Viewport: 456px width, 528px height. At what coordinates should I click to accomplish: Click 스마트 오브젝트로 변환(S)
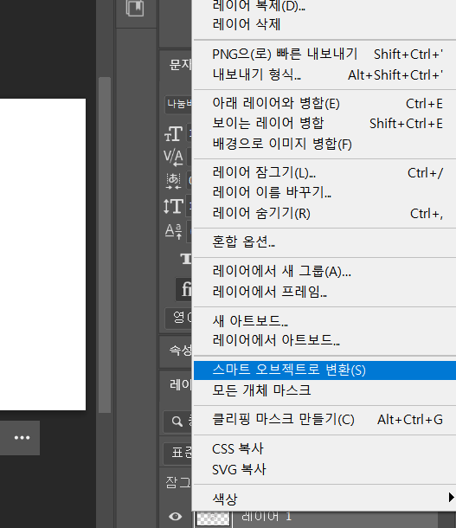click(325, 370)
